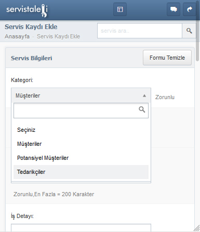Click the search magnifier button next to servis ara

click(189, 31)
